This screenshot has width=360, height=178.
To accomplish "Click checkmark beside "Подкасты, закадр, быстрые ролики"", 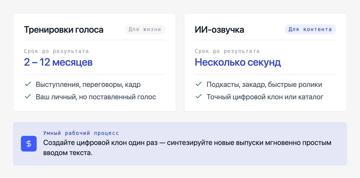I will [x=198, y=84].
